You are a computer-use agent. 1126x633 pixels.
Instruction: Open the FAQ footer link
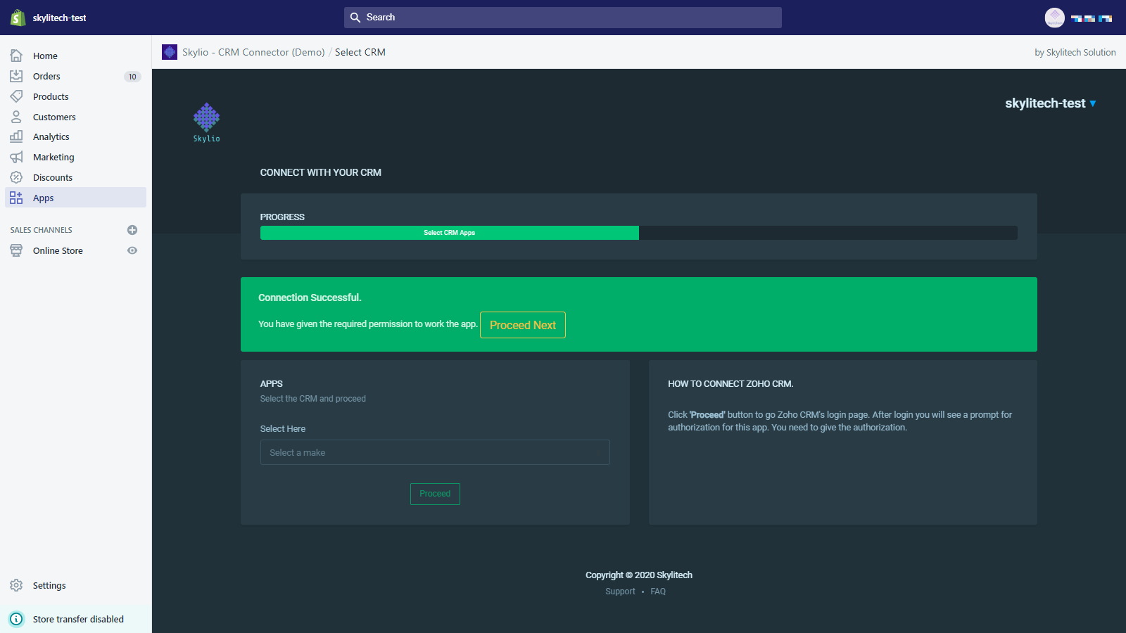[658, 592]
